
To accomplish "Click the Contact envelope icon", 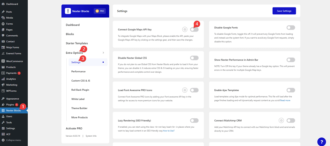I will pos(3,41).
